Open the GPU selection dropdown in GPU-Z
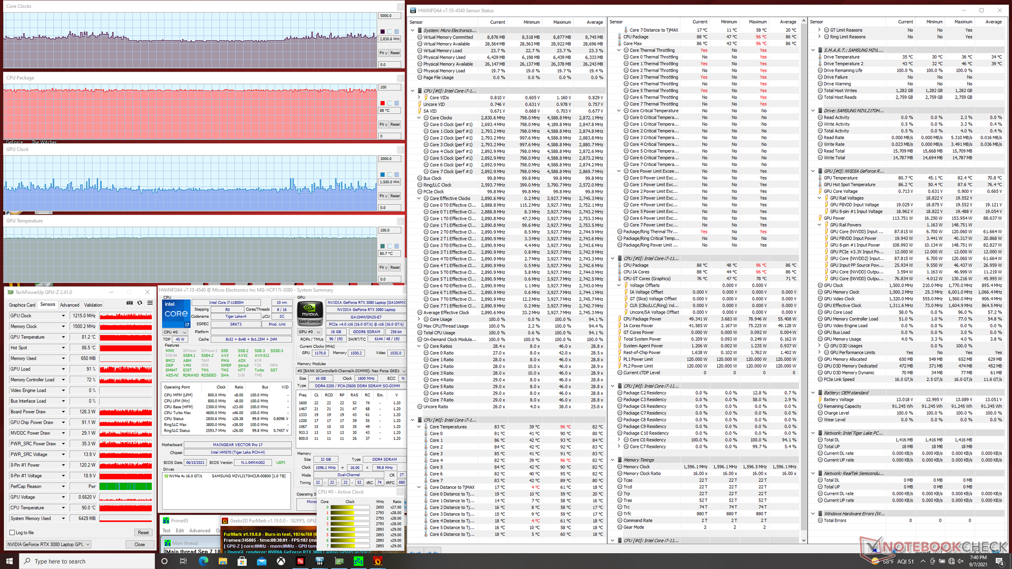The width and height of the screenshot is (1012, 569). point(48,544)
